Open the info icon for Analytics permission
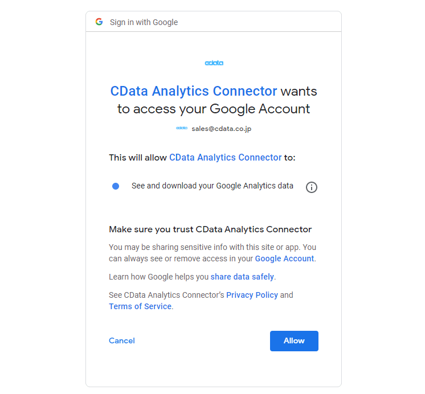 [311, 187]
